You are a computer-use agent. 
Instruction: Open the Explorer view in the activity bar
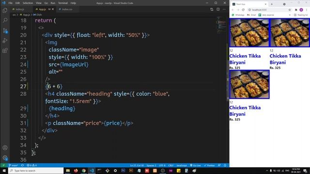5,10
